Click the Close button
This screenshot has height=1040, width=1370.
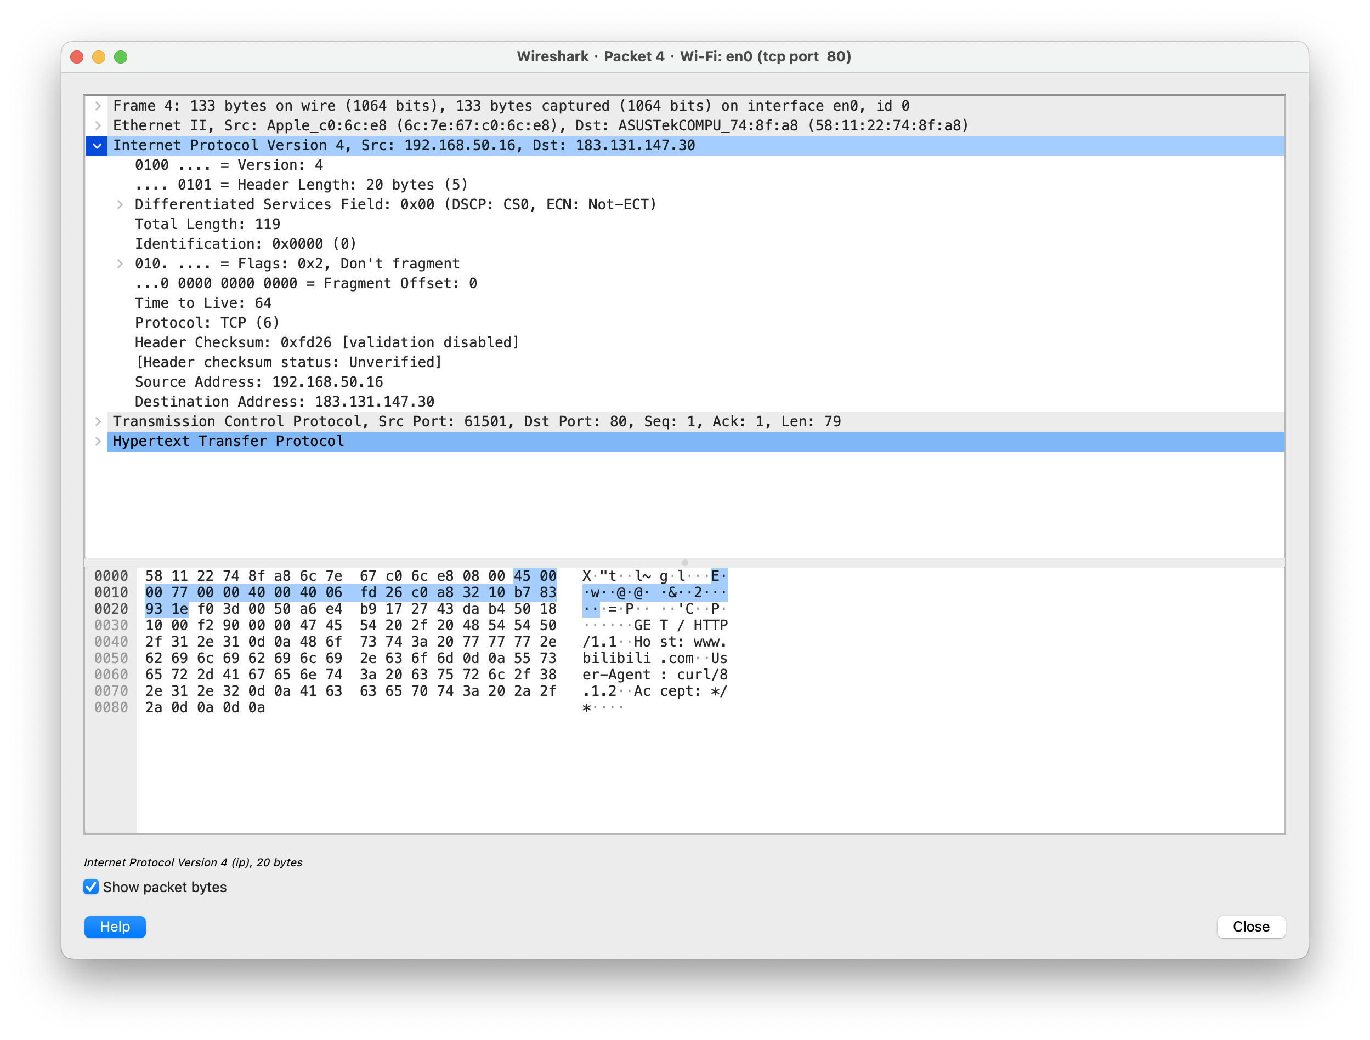1250,927
